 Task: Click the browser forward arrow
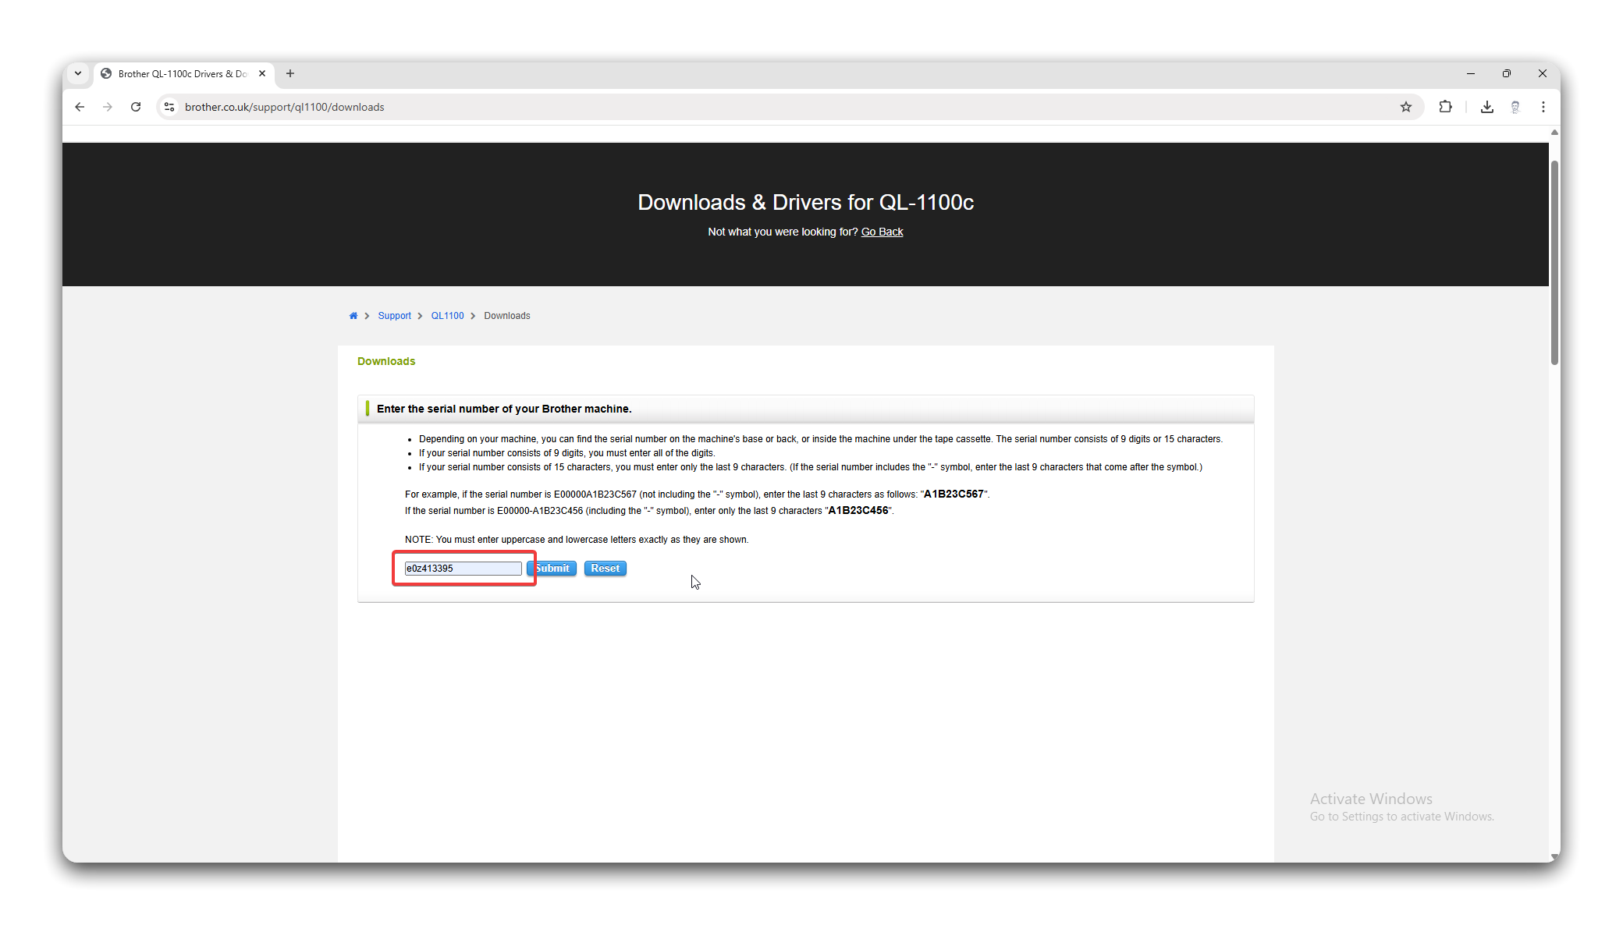(x=108, y=107)
